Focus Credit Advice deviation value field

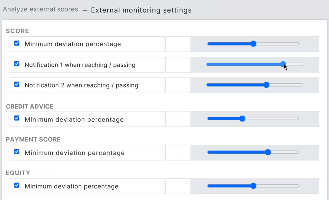178,119
